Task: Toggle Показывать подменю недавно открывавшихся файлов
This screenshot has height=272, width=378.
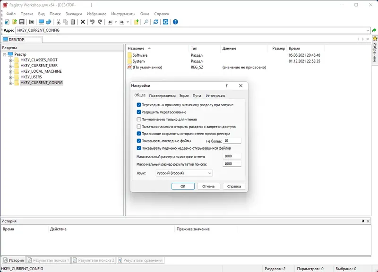Action: tap(139, 148)
